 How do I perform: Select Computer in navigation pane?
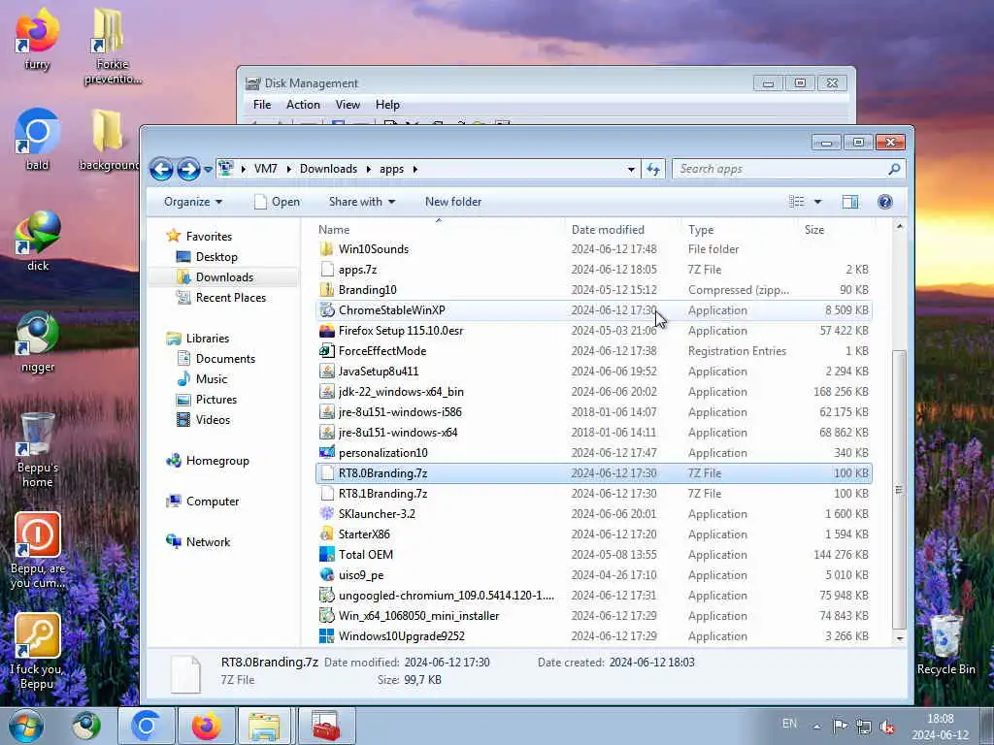213,502
